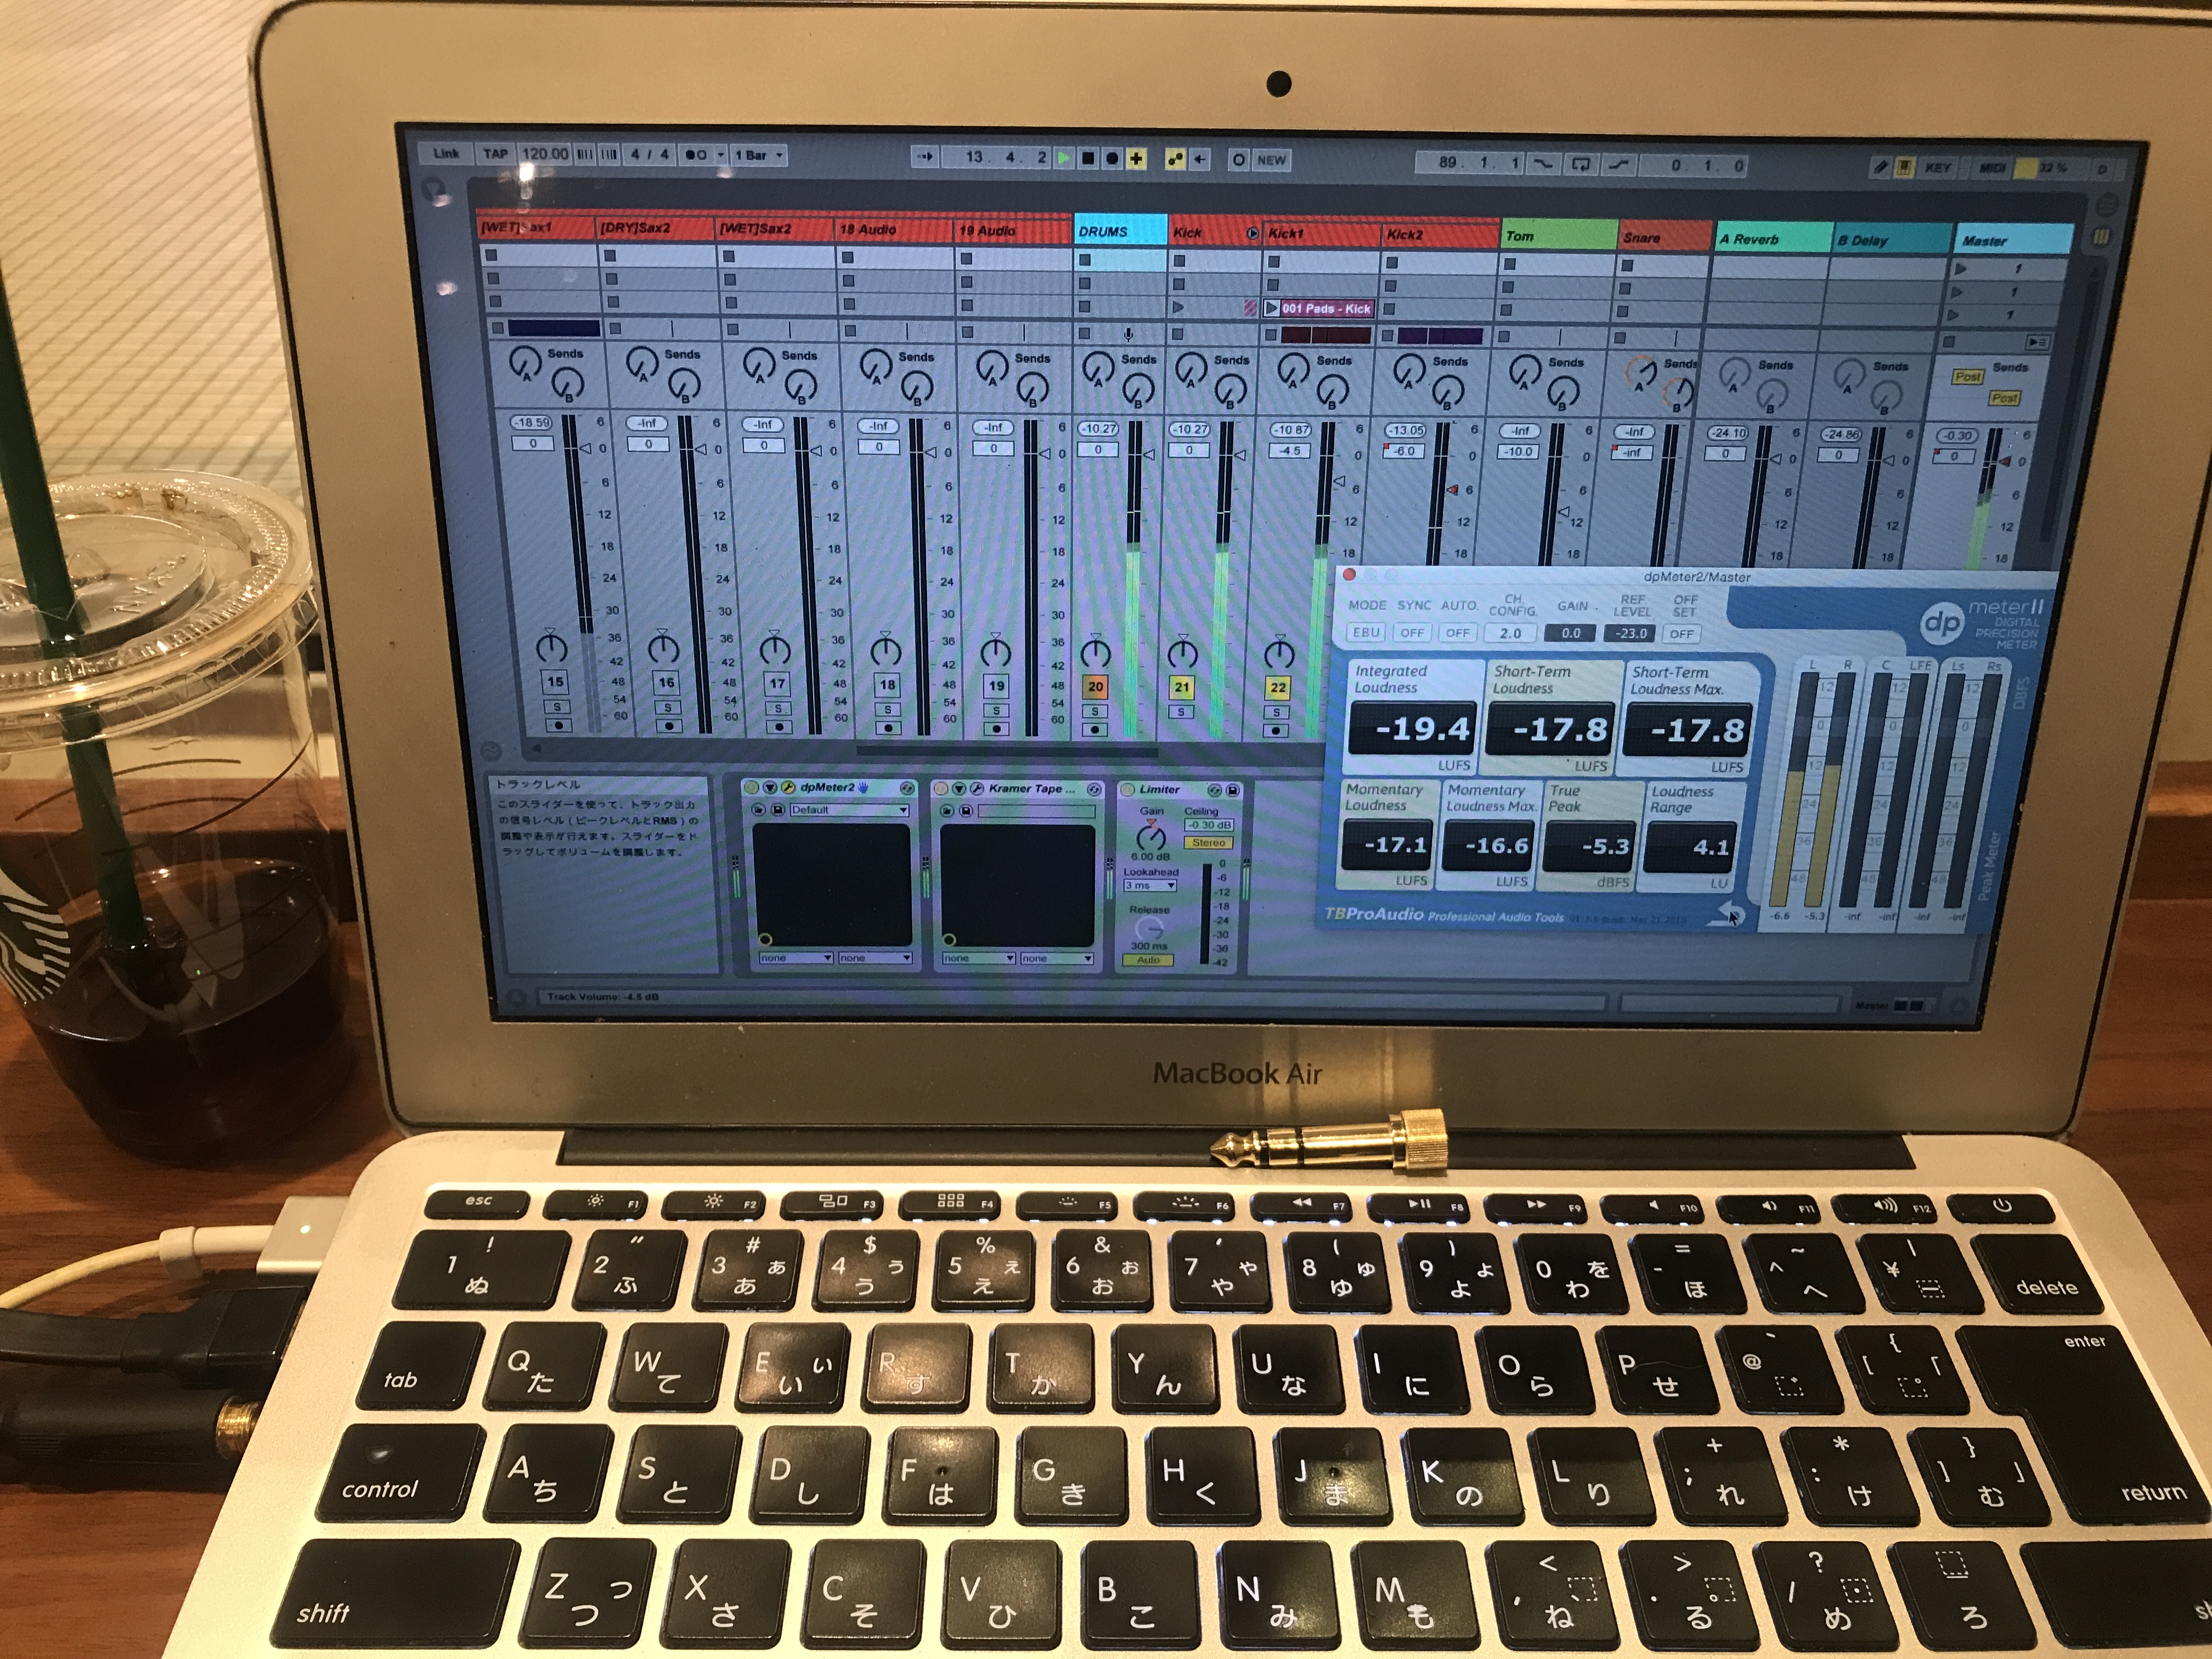
Task: Click the Re-enable Automation arrow button
Action: (1199, 159)
